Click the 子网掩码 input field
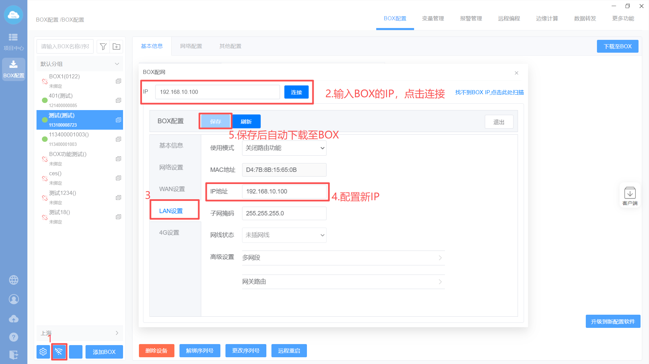The height and width of the screenshot is (364, 649). coord(284,213)
